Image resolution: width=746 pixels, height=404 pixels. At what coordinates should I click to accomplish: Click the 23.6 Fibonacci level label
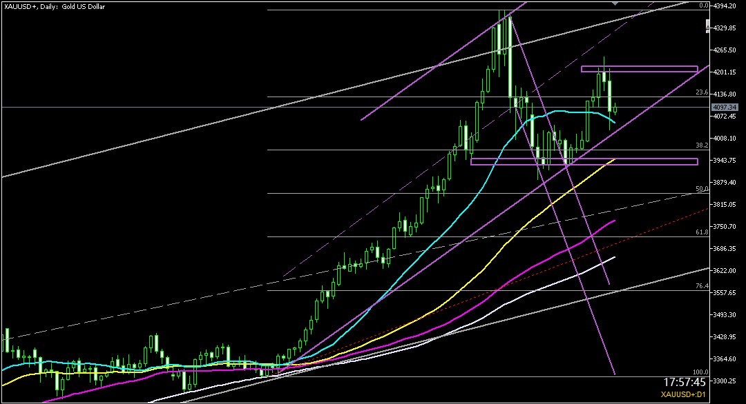tap(702, 92)
